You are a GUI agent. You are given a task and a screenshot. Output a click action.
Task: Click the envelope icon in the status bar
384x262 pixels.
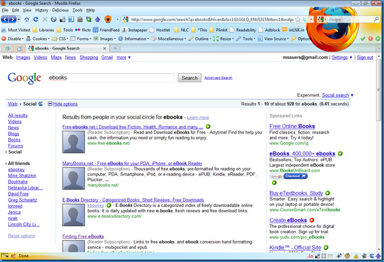click(x=330, y=256)
